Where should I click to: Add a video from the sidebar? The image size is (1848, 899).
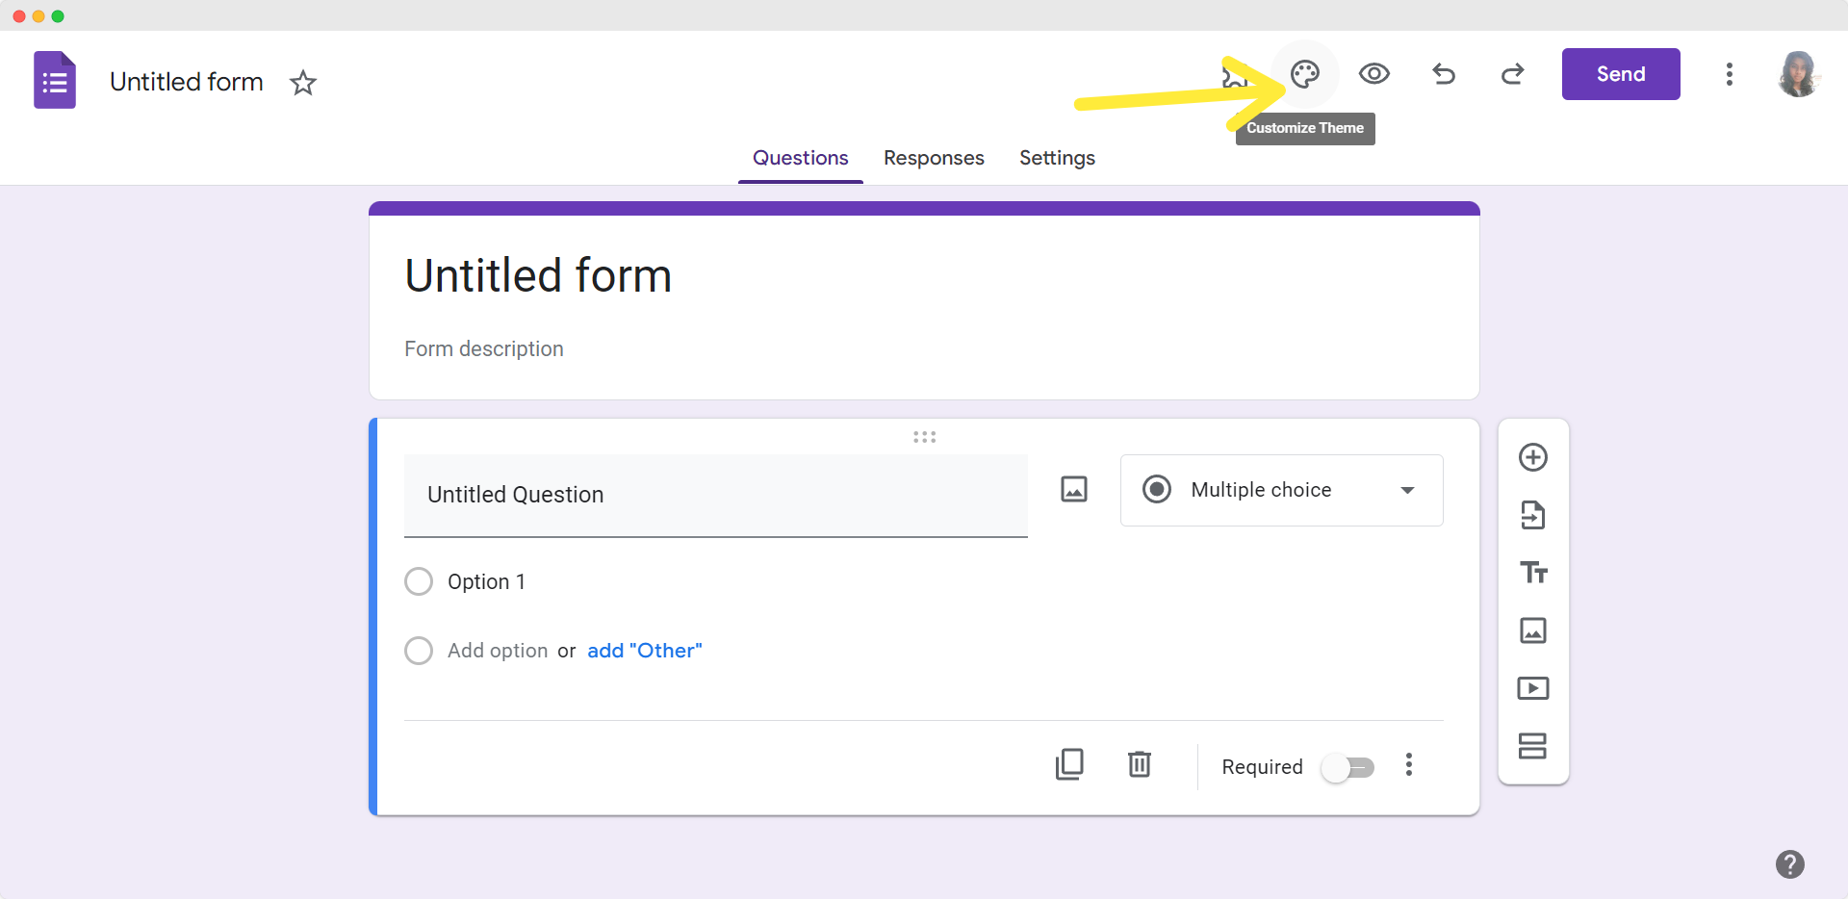tap(1532, 688)
